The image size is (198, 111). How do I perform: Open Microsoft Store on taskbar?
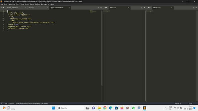tap(116, 108)
